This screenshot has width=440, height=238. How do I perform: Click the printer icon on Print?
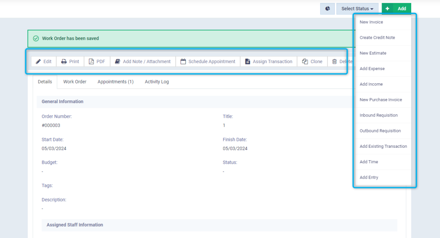(x=64, y=61)
